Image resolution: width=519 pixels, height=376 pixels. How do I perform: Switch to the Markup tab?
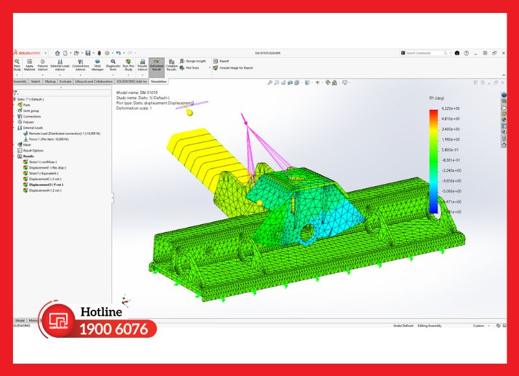(51, 81)
